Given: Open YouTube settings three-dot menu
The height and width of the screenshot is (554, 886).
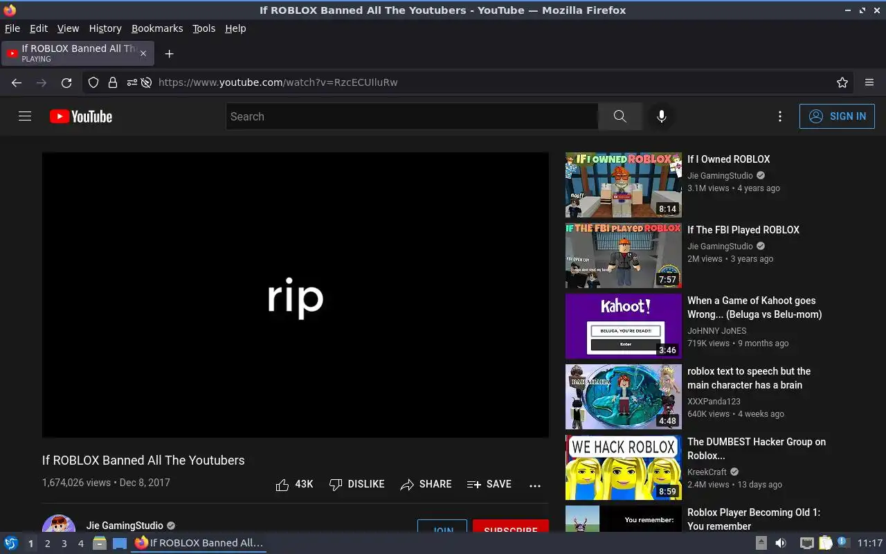Looking at the screenshot, I should tap(780, 116).
